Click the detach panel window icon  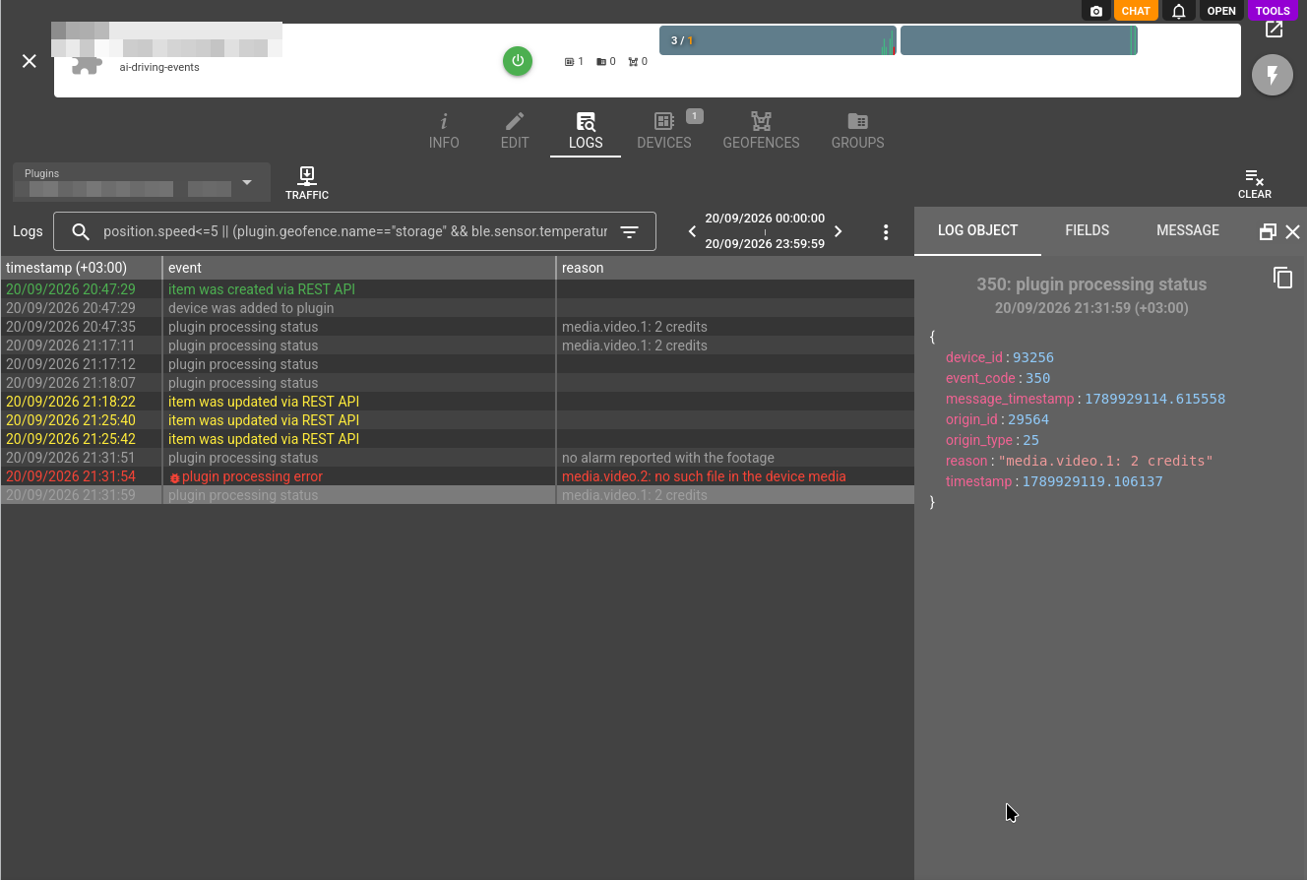1268,232
